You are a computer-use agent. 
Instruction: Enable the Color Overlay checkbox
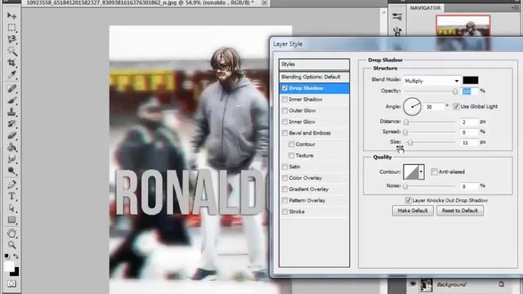284,178
